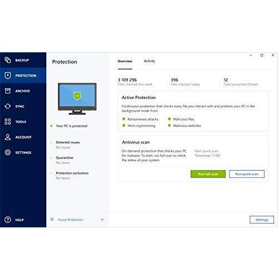Screen dimensions: 278x278
Task: Start the Run full scan button
Action: pyautogui.click(x=208, y=174)
